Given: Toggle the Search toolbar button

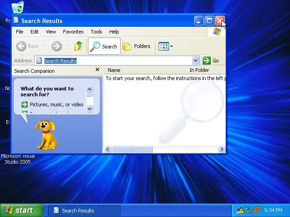Looking at the screenshot, I should click(x=104, y=46).
